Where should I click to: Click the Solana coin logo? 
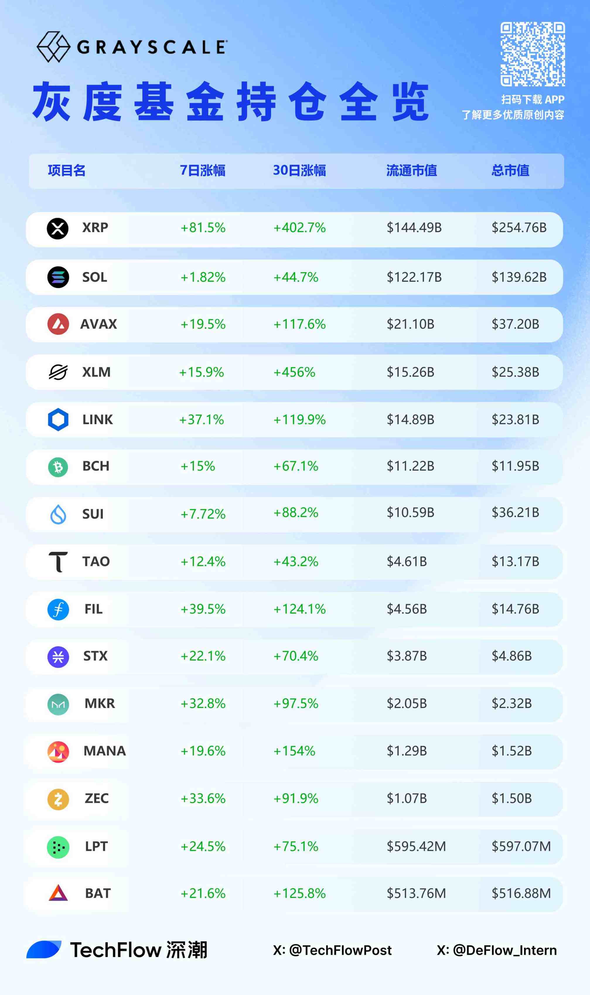point(58,277)
